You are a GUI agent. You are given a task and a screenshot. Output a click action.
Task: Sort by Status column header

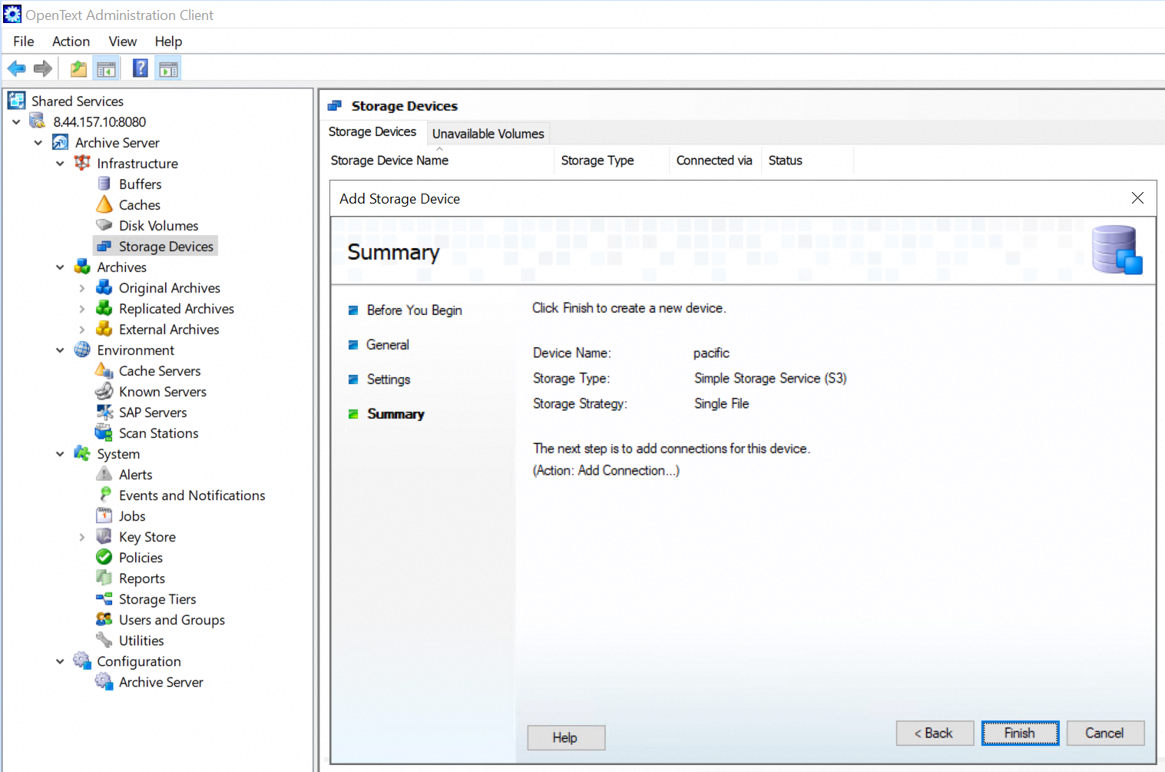tap(807, 161)
